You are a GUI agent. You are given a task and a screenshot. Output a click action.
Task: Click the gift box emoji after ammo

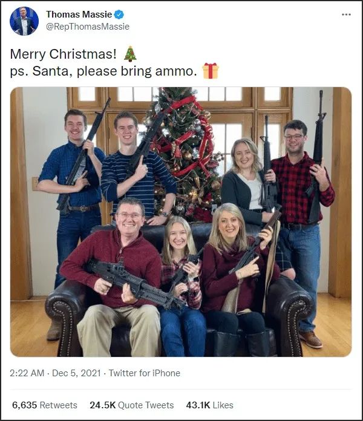point(211,71)
